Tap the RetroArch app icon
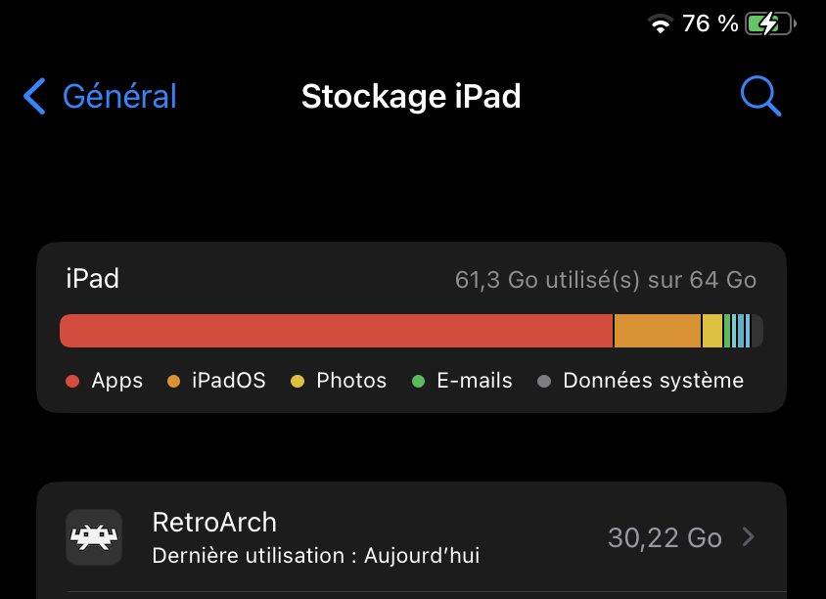 [x=94, y=537]
